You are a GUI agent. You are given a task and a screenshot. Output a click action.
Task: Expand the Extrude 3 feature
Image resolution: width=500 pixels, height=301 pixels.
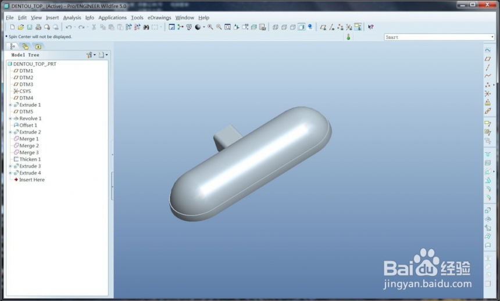pyautogui.click(x=10, y=166)
